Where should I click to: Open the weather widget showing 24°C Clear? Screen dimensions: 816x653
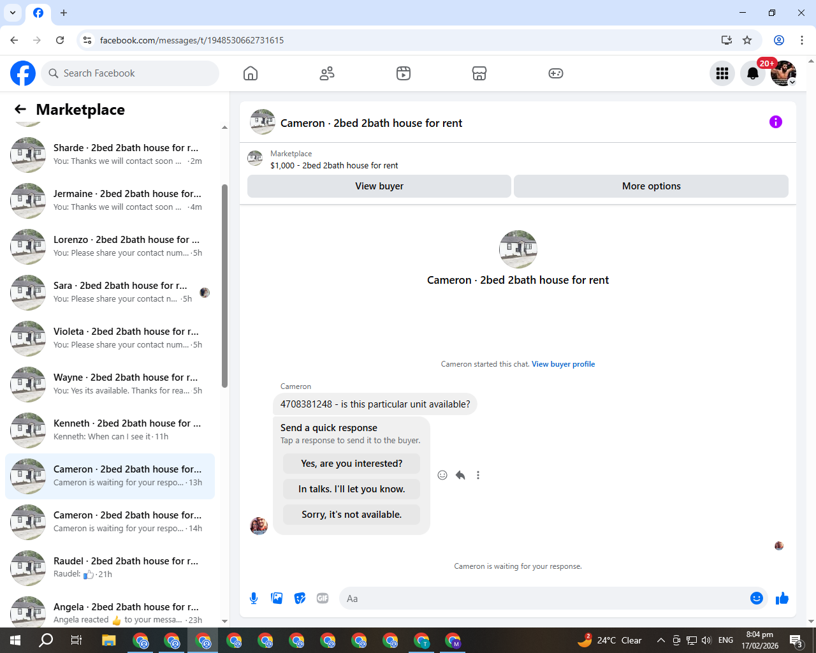pos(610,640)
